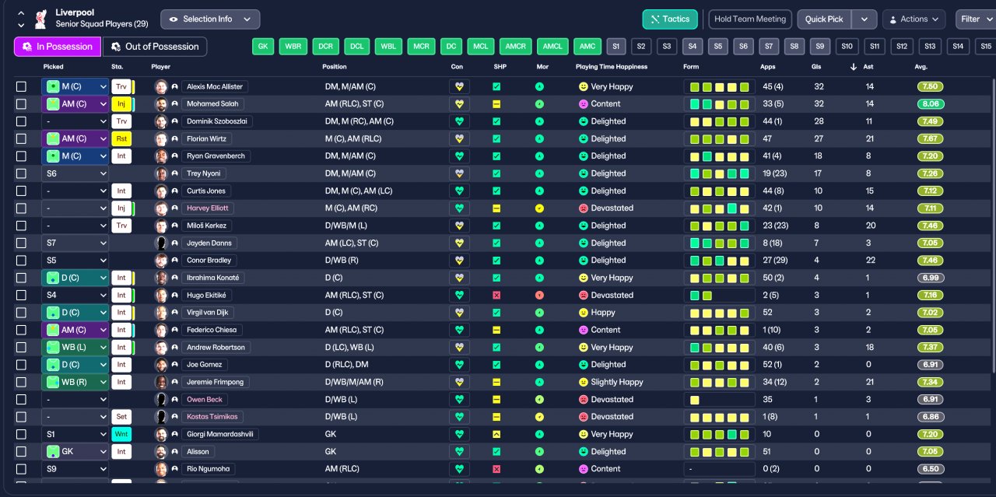Click the Quick Pick button
Screen dimensions: 996x497
pos(825,19)
